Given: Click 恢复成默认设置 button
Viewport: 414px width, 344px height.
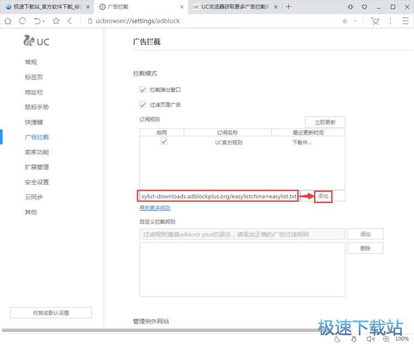Looking at the screenshot, I should point(51,313).
